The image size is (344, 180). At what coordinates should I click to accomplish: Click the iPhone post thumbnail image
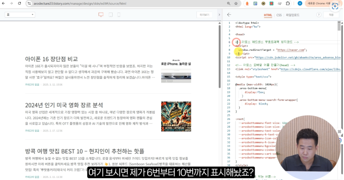pyautogui.click(x=176, y=70)
